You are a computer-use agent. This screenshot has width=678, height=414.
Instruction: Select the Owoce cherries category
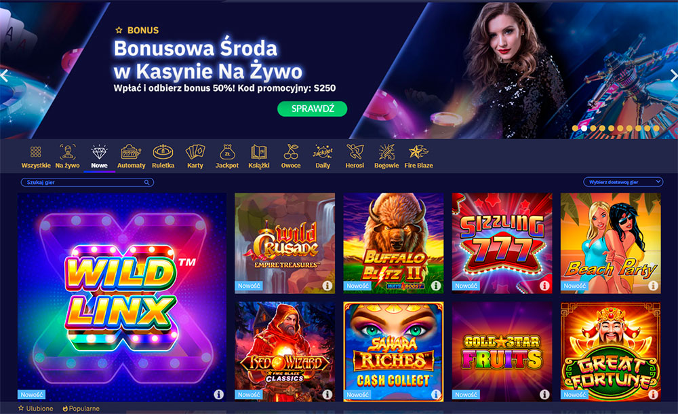(291, 157)
